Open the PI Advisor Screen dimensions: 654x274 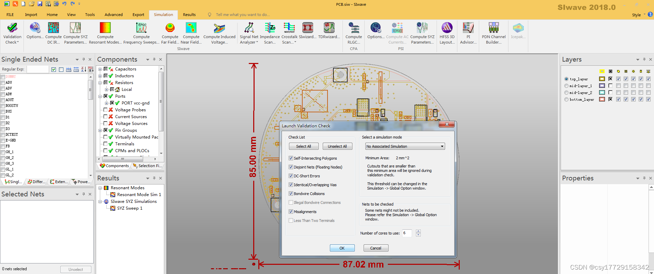[468, 33]
